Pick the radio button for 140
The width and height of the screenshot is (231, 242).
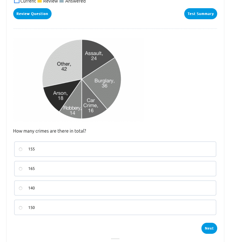21,188
